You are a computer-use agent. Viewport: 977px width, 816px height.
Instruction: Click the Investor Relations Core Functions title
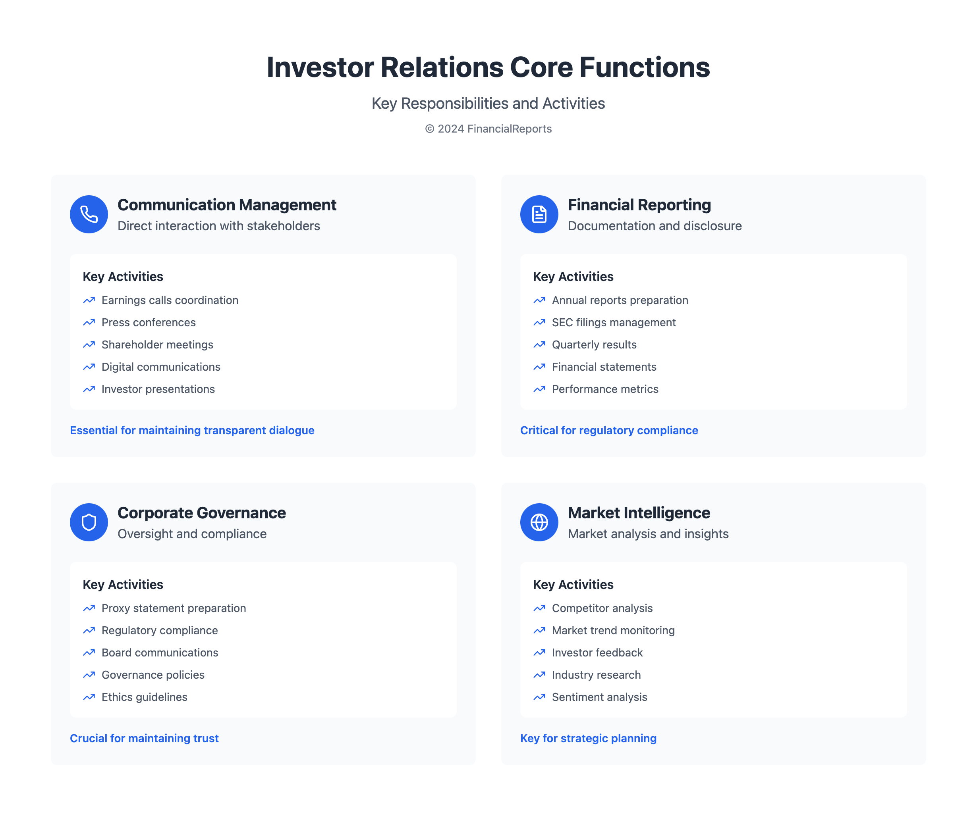tap(488, 67)
